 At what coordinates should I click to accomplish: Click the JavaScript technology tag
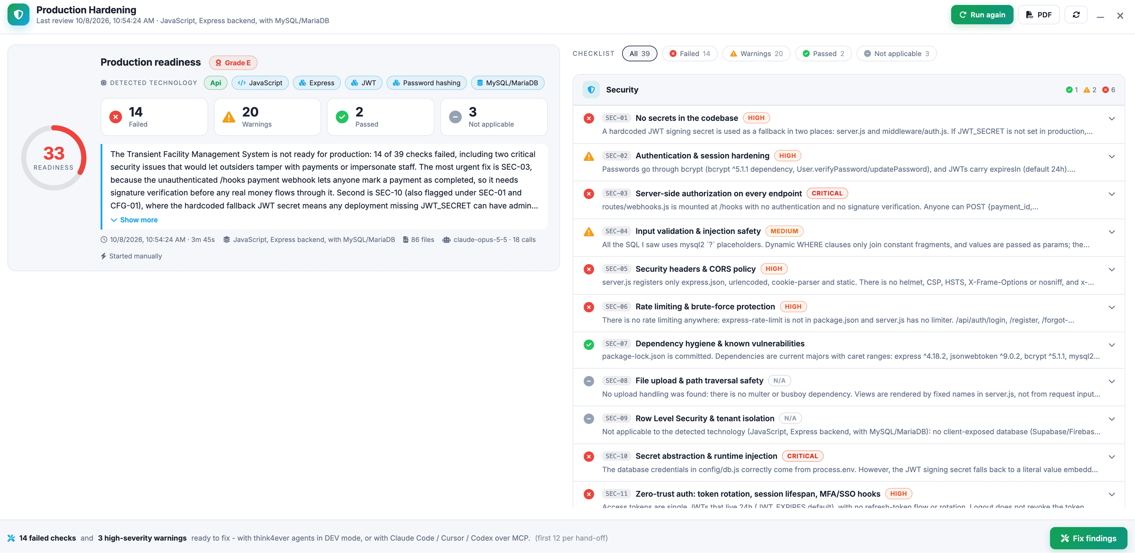click(x=260, y=83)
